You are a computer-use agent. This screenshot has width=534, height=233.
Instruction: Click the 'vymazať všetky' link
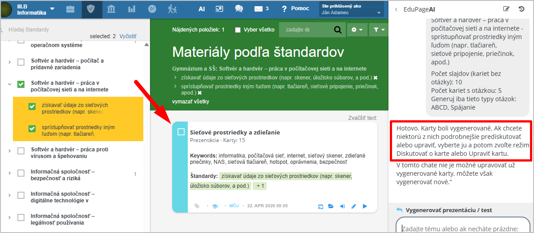coord(190,102)
